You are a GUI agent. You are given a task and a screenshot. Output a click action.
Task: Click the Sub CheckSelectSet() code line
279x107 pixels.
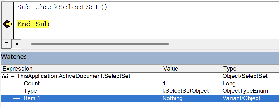click(x=62, y=7)
